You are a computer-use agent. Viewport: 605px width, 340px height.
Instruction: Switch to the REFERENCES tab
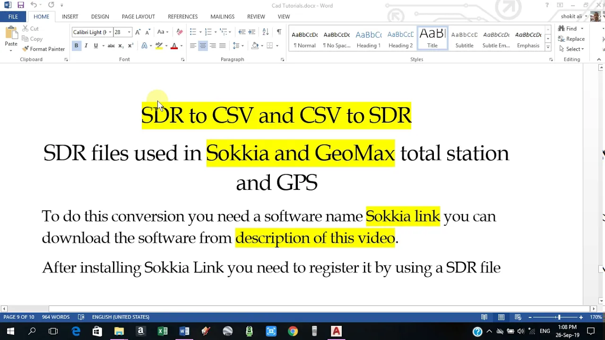tap(183, 17)
